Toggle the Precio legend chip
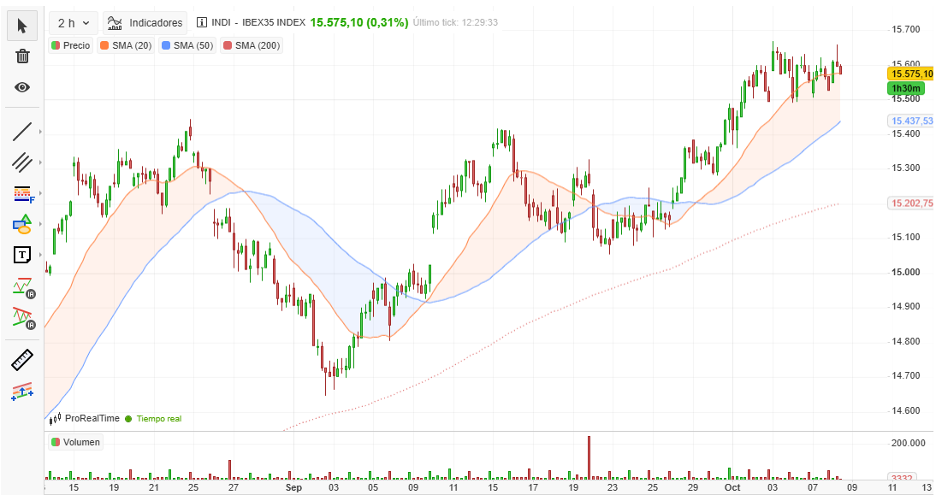Viewport: 936px width, 495px height. 71,45
